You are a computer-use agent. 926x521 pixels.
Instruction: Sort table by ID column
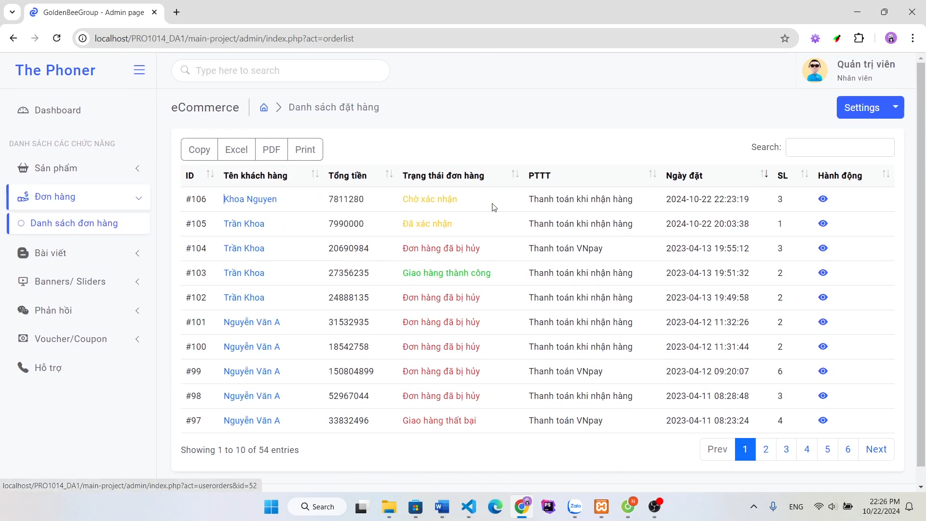200,176
